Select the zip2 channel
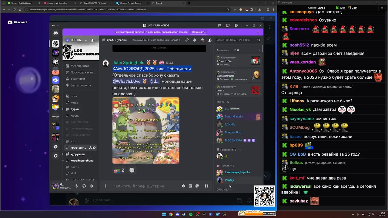The height and width of the screenshot is (218, 388). coord(80,173)
